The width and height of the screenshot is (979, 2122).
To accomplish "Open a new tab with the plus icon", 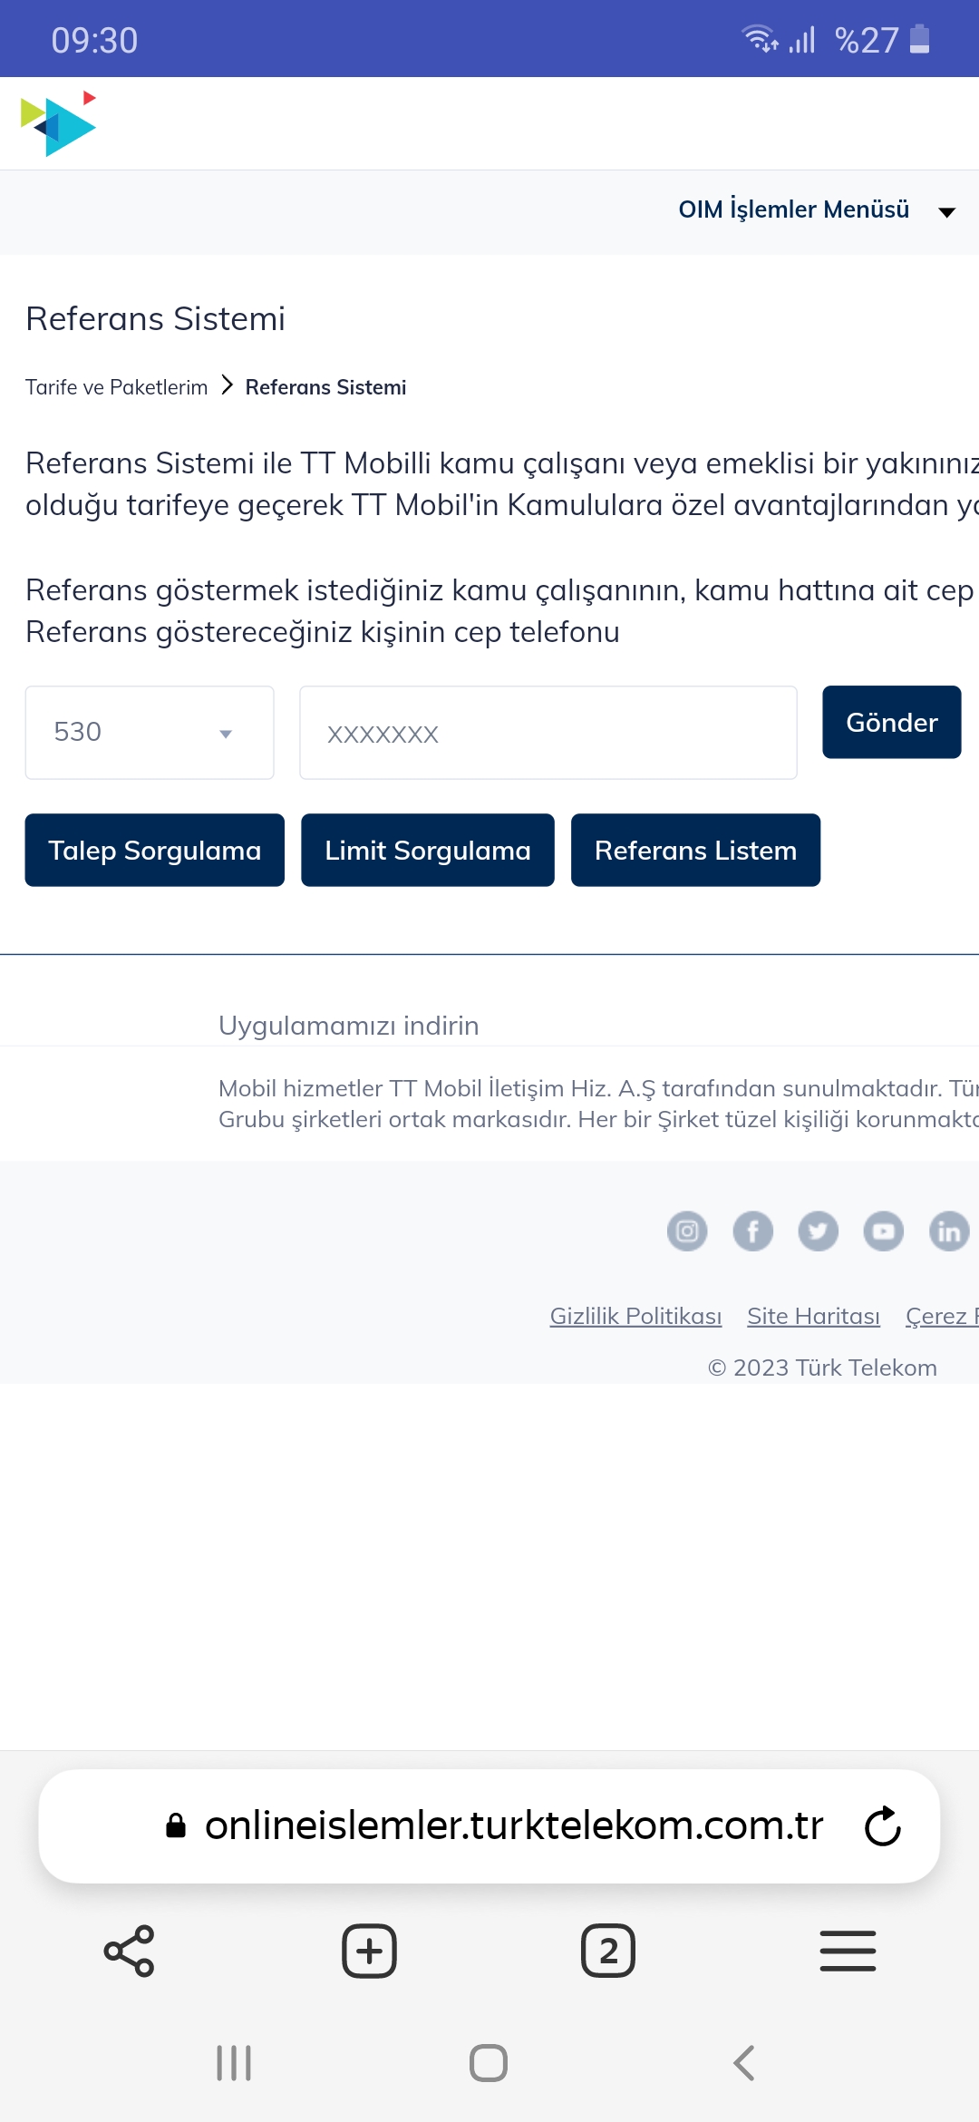I will (x=369, y=1951).
